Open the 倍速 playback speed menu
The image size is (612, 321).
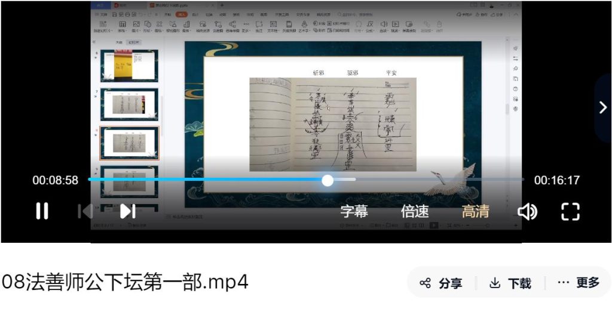415,211
